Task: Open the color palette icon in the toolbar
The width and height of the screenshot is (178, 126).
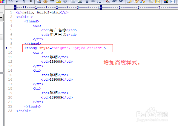Action: [x=2, y=1]
